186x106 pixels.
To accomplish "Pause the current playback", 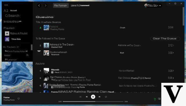I will (93, 97).
